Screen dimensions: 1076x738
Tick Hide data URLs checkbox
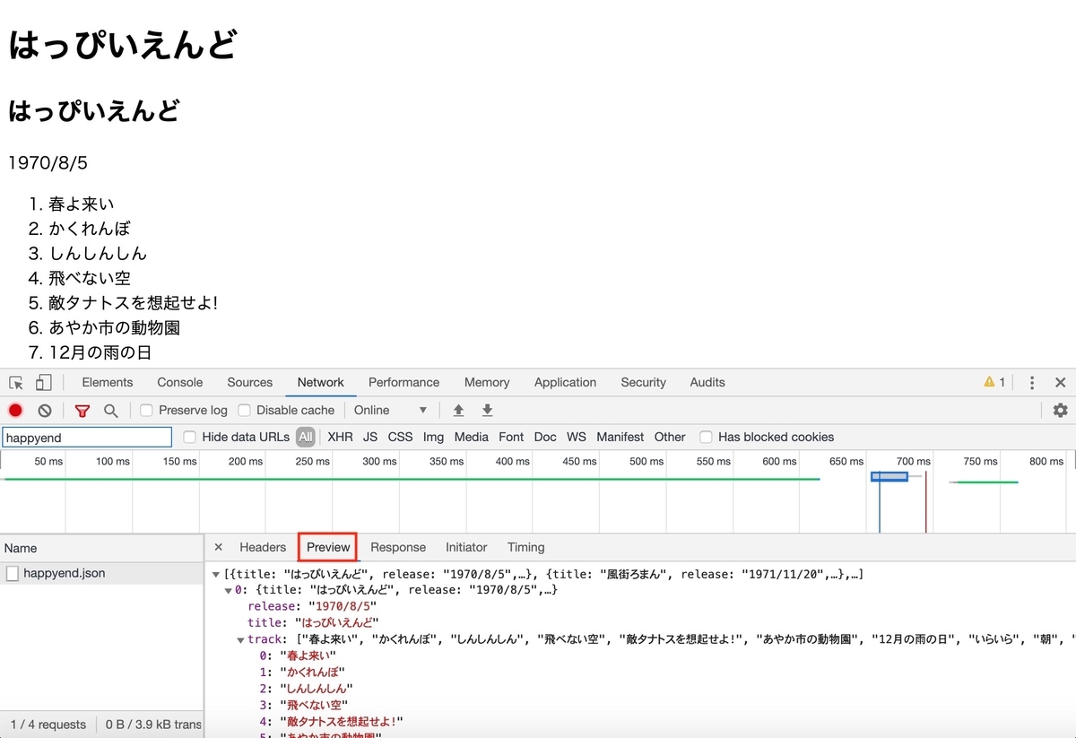click(190, 437)
